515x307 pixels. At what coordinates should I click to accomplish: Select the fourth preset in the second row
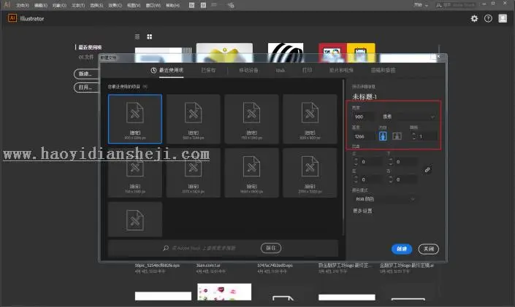tap(310, 173)
